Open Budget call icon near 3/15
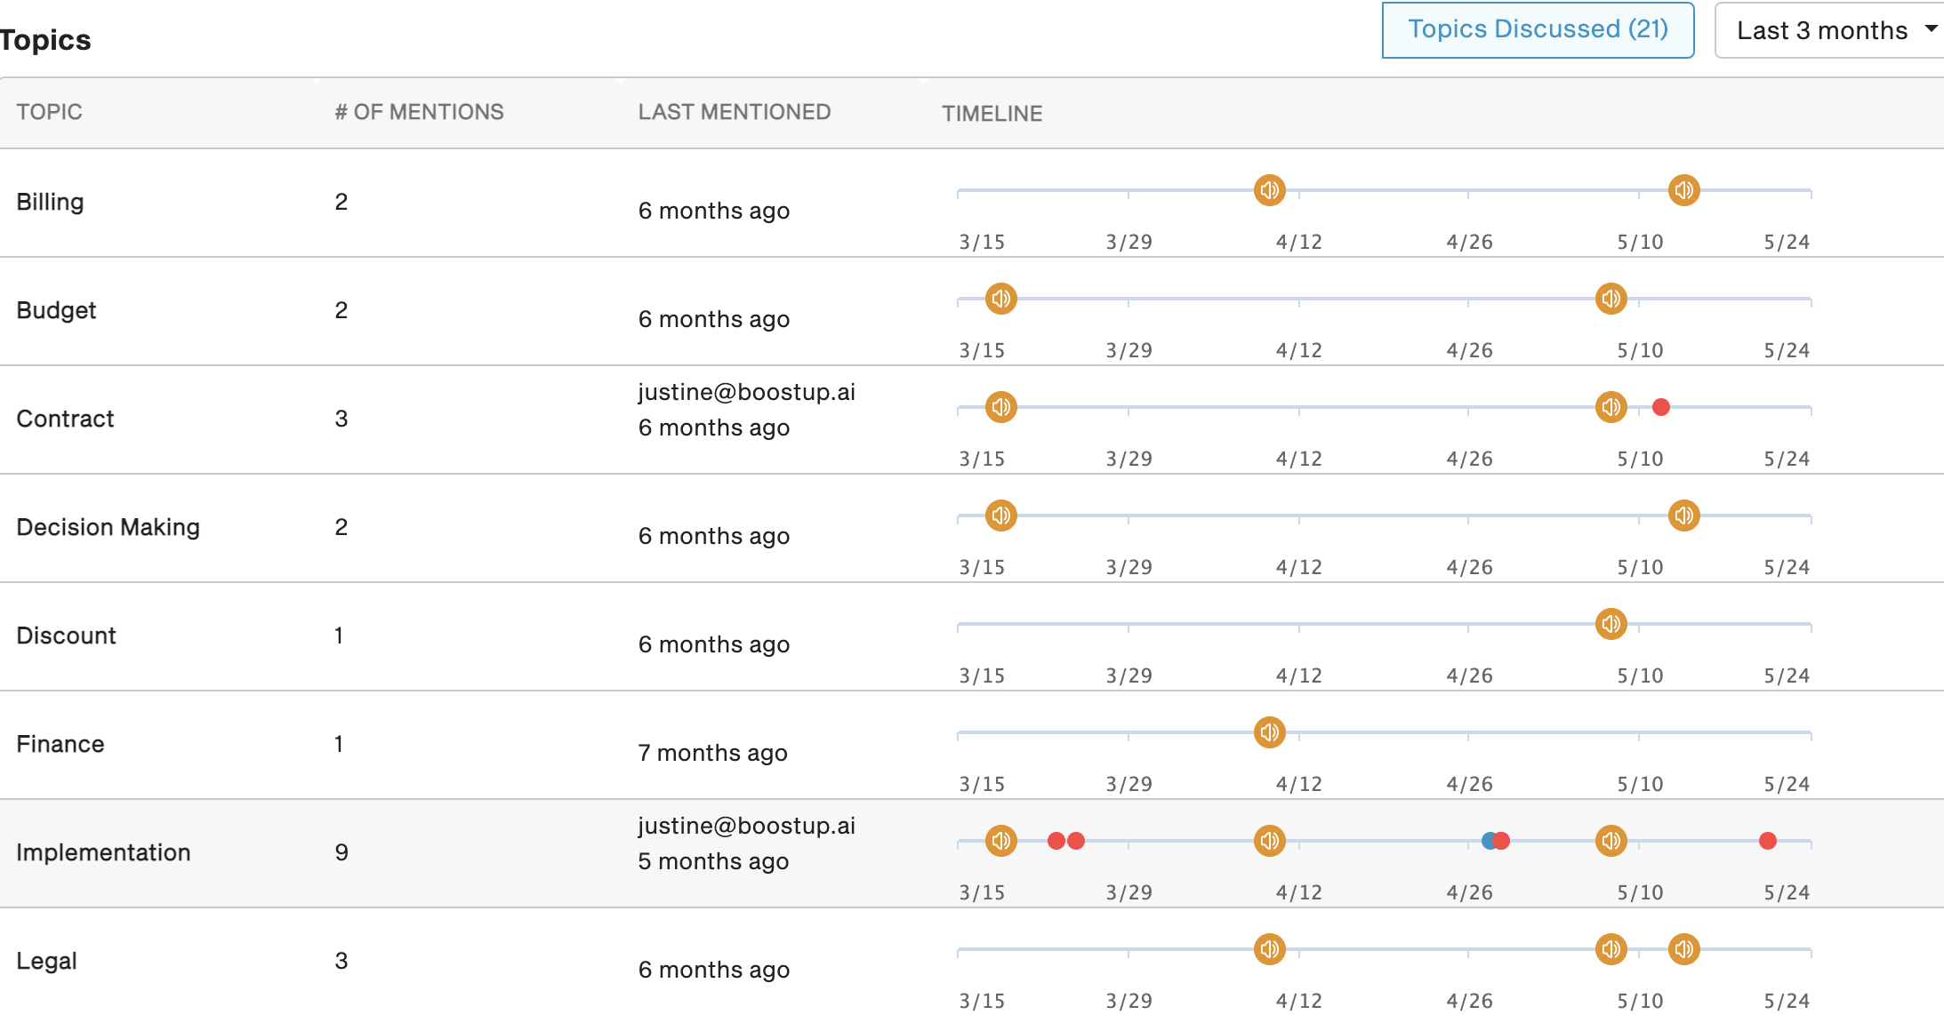Viewport: 1944px width, 1015px height. tap(1000, 299)
